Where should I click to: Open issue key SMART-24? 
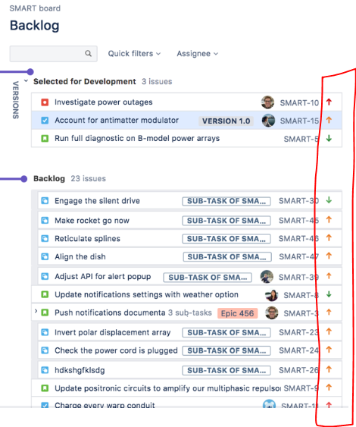pyautogui.click(x=298, y=350)
